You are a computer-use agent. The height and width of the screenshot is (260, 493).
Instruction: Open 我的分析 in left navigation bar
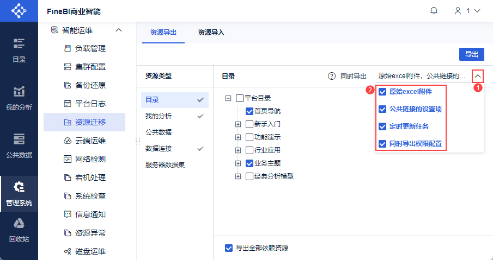tap(19, 98)
